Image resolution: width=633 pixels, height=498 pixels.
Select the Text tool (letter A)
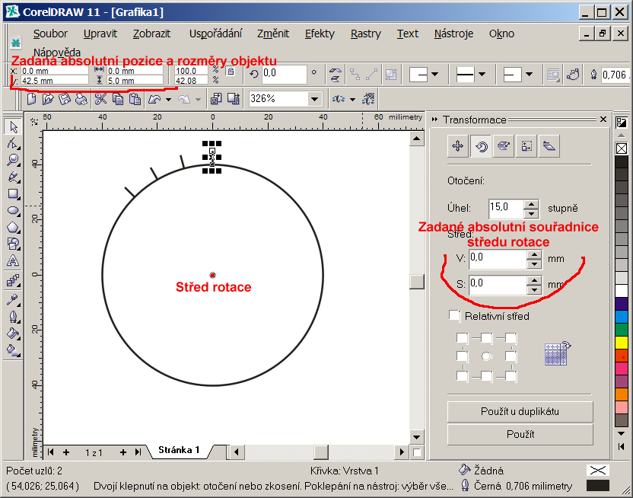[x=14, y=261]
